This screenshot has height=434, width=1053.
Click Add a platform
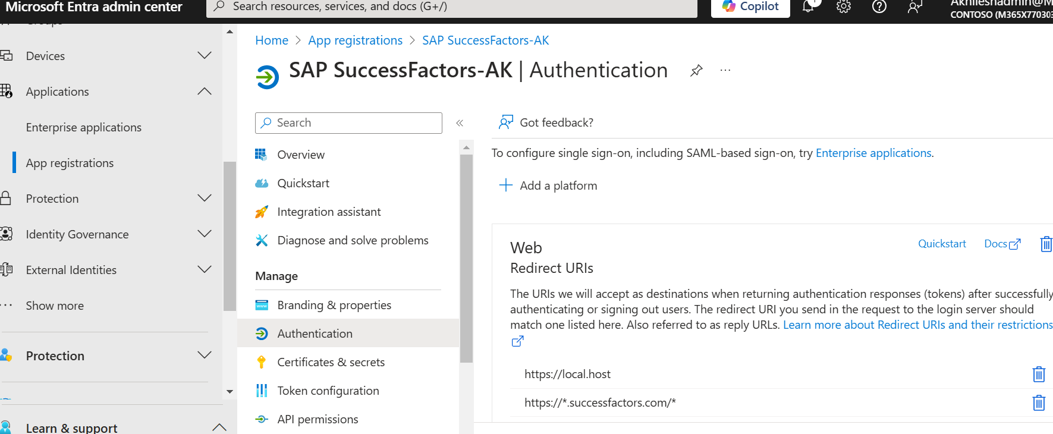click(548, 185)
